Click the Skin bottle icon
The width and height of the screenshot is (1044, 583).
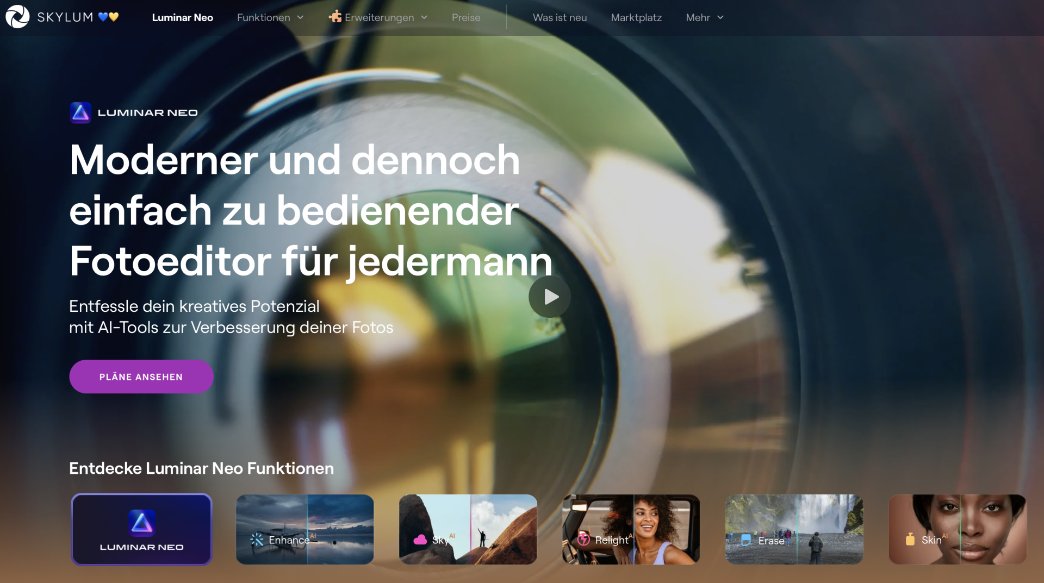pos(910,540)
